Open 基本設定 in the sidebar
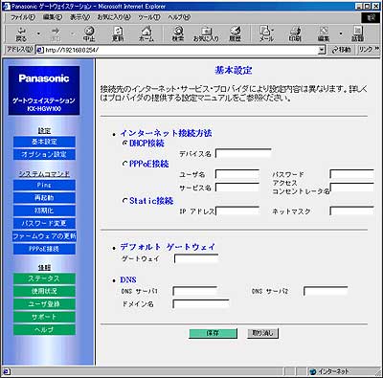Screen dimensions: 383x378 coord(44,142)
